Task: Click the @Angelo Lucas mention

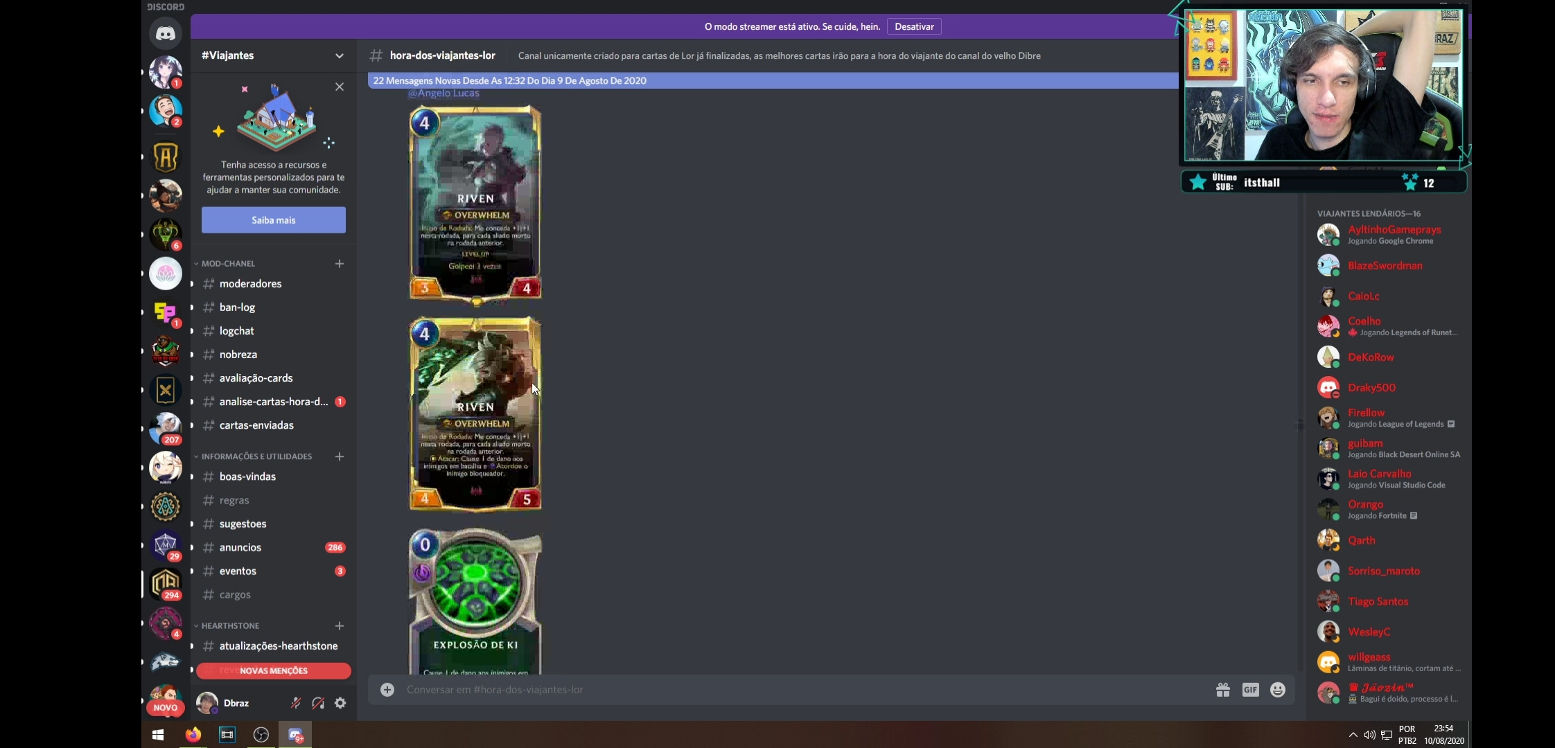Action: click(x=443, y=93)
